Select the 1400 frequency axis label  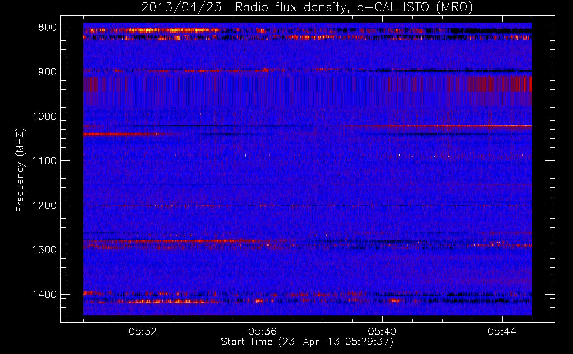44,295
